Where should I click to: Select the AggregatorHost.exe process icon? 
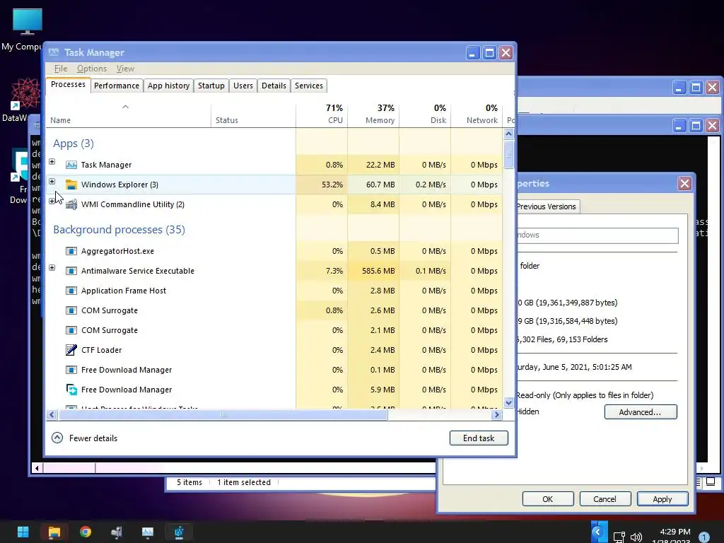(x=71, y=251)
